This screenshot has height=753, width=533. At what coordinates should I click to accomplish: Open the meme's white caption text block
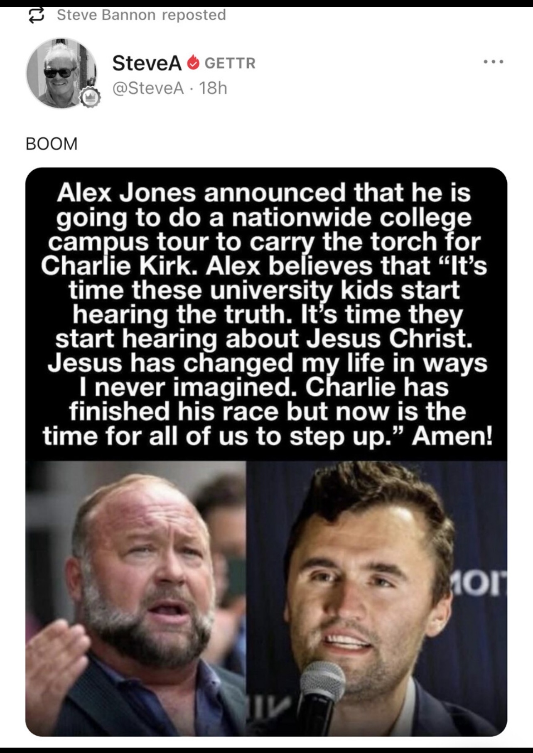click(266, 314)
